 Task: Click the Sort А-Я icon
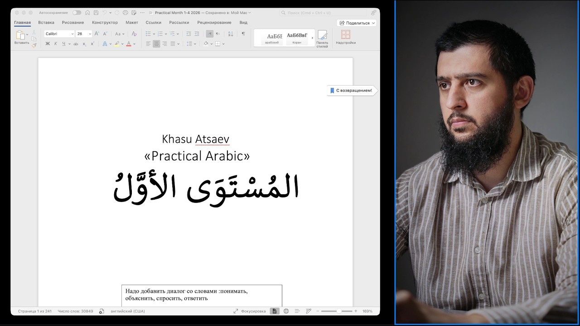231,34
